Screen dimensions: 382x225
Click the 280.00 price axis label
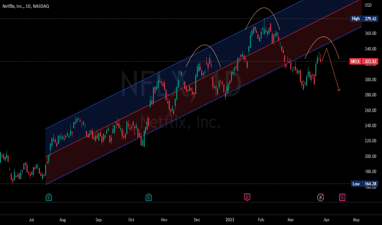(x=371, y=95)
